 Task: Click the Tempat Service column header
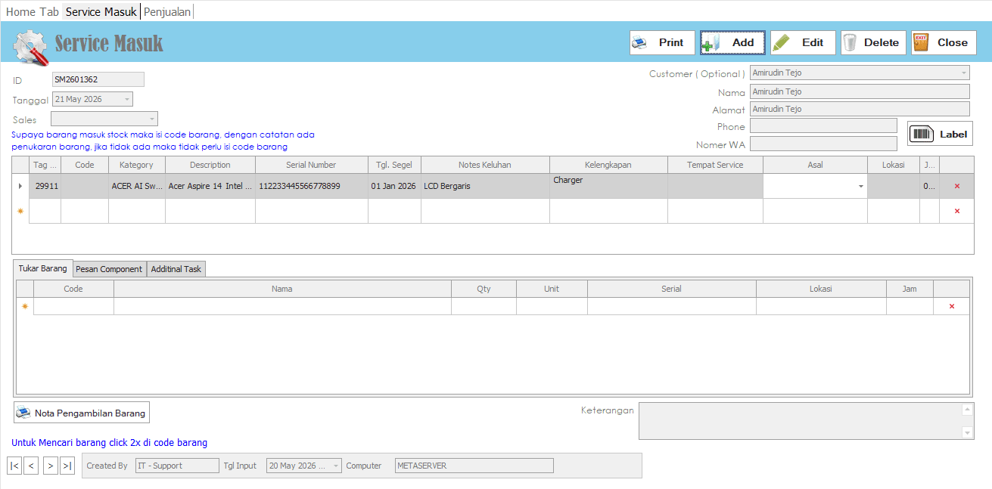pyautogui.click(x=715, y=165)
